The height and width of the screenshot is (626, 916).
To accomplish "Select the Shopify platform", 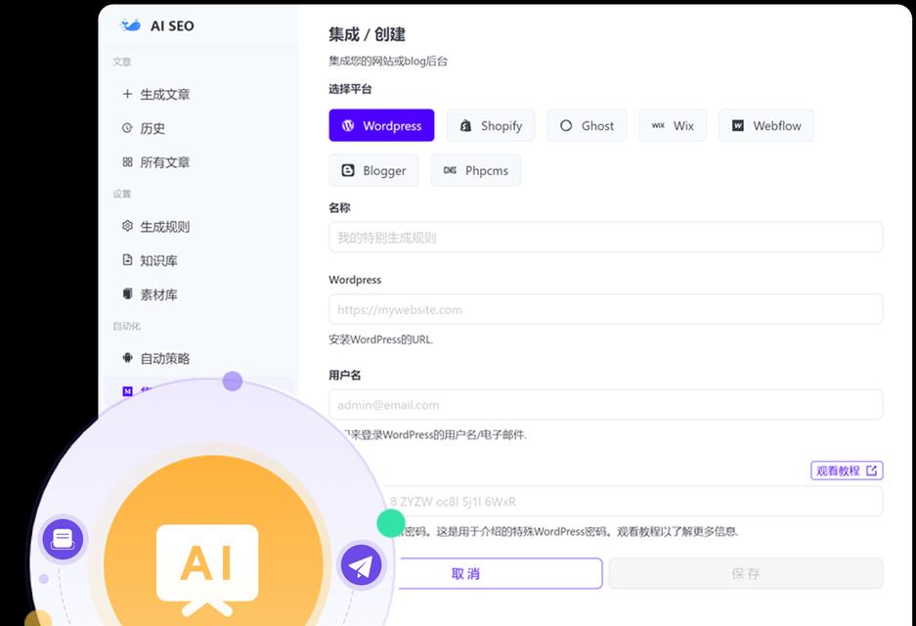I will coord(491,125).
